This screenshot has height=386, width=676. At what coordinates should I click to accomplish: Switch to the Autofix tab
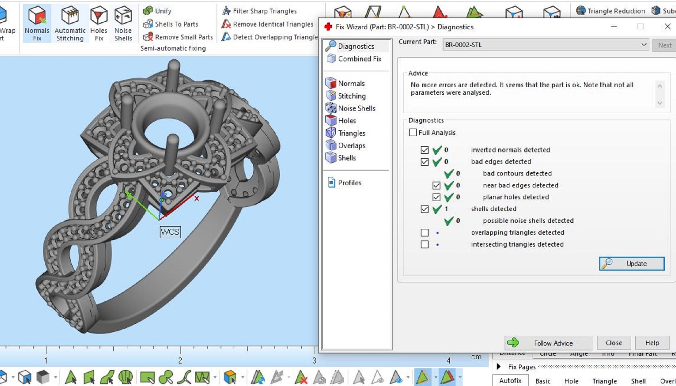click(x=510, y=381)
